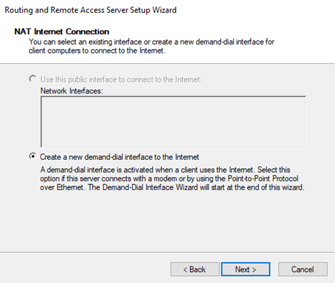Select the demand-dial interface radio button

click(x=33, y=157)
